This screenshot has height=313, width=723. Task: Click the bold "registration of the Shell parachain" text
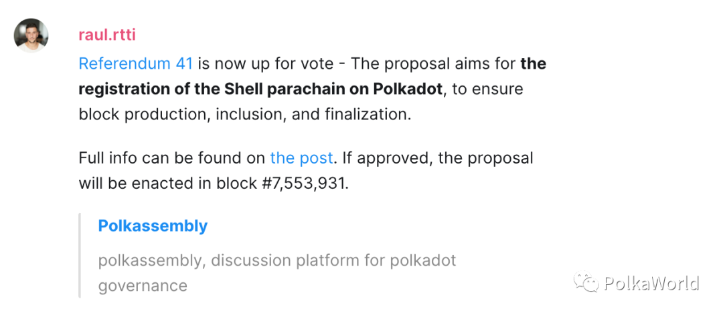pos(201,89)
